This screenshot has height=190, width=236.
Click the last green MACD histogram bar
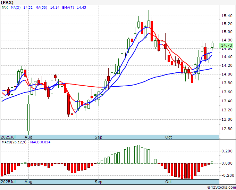coord(212,162)
